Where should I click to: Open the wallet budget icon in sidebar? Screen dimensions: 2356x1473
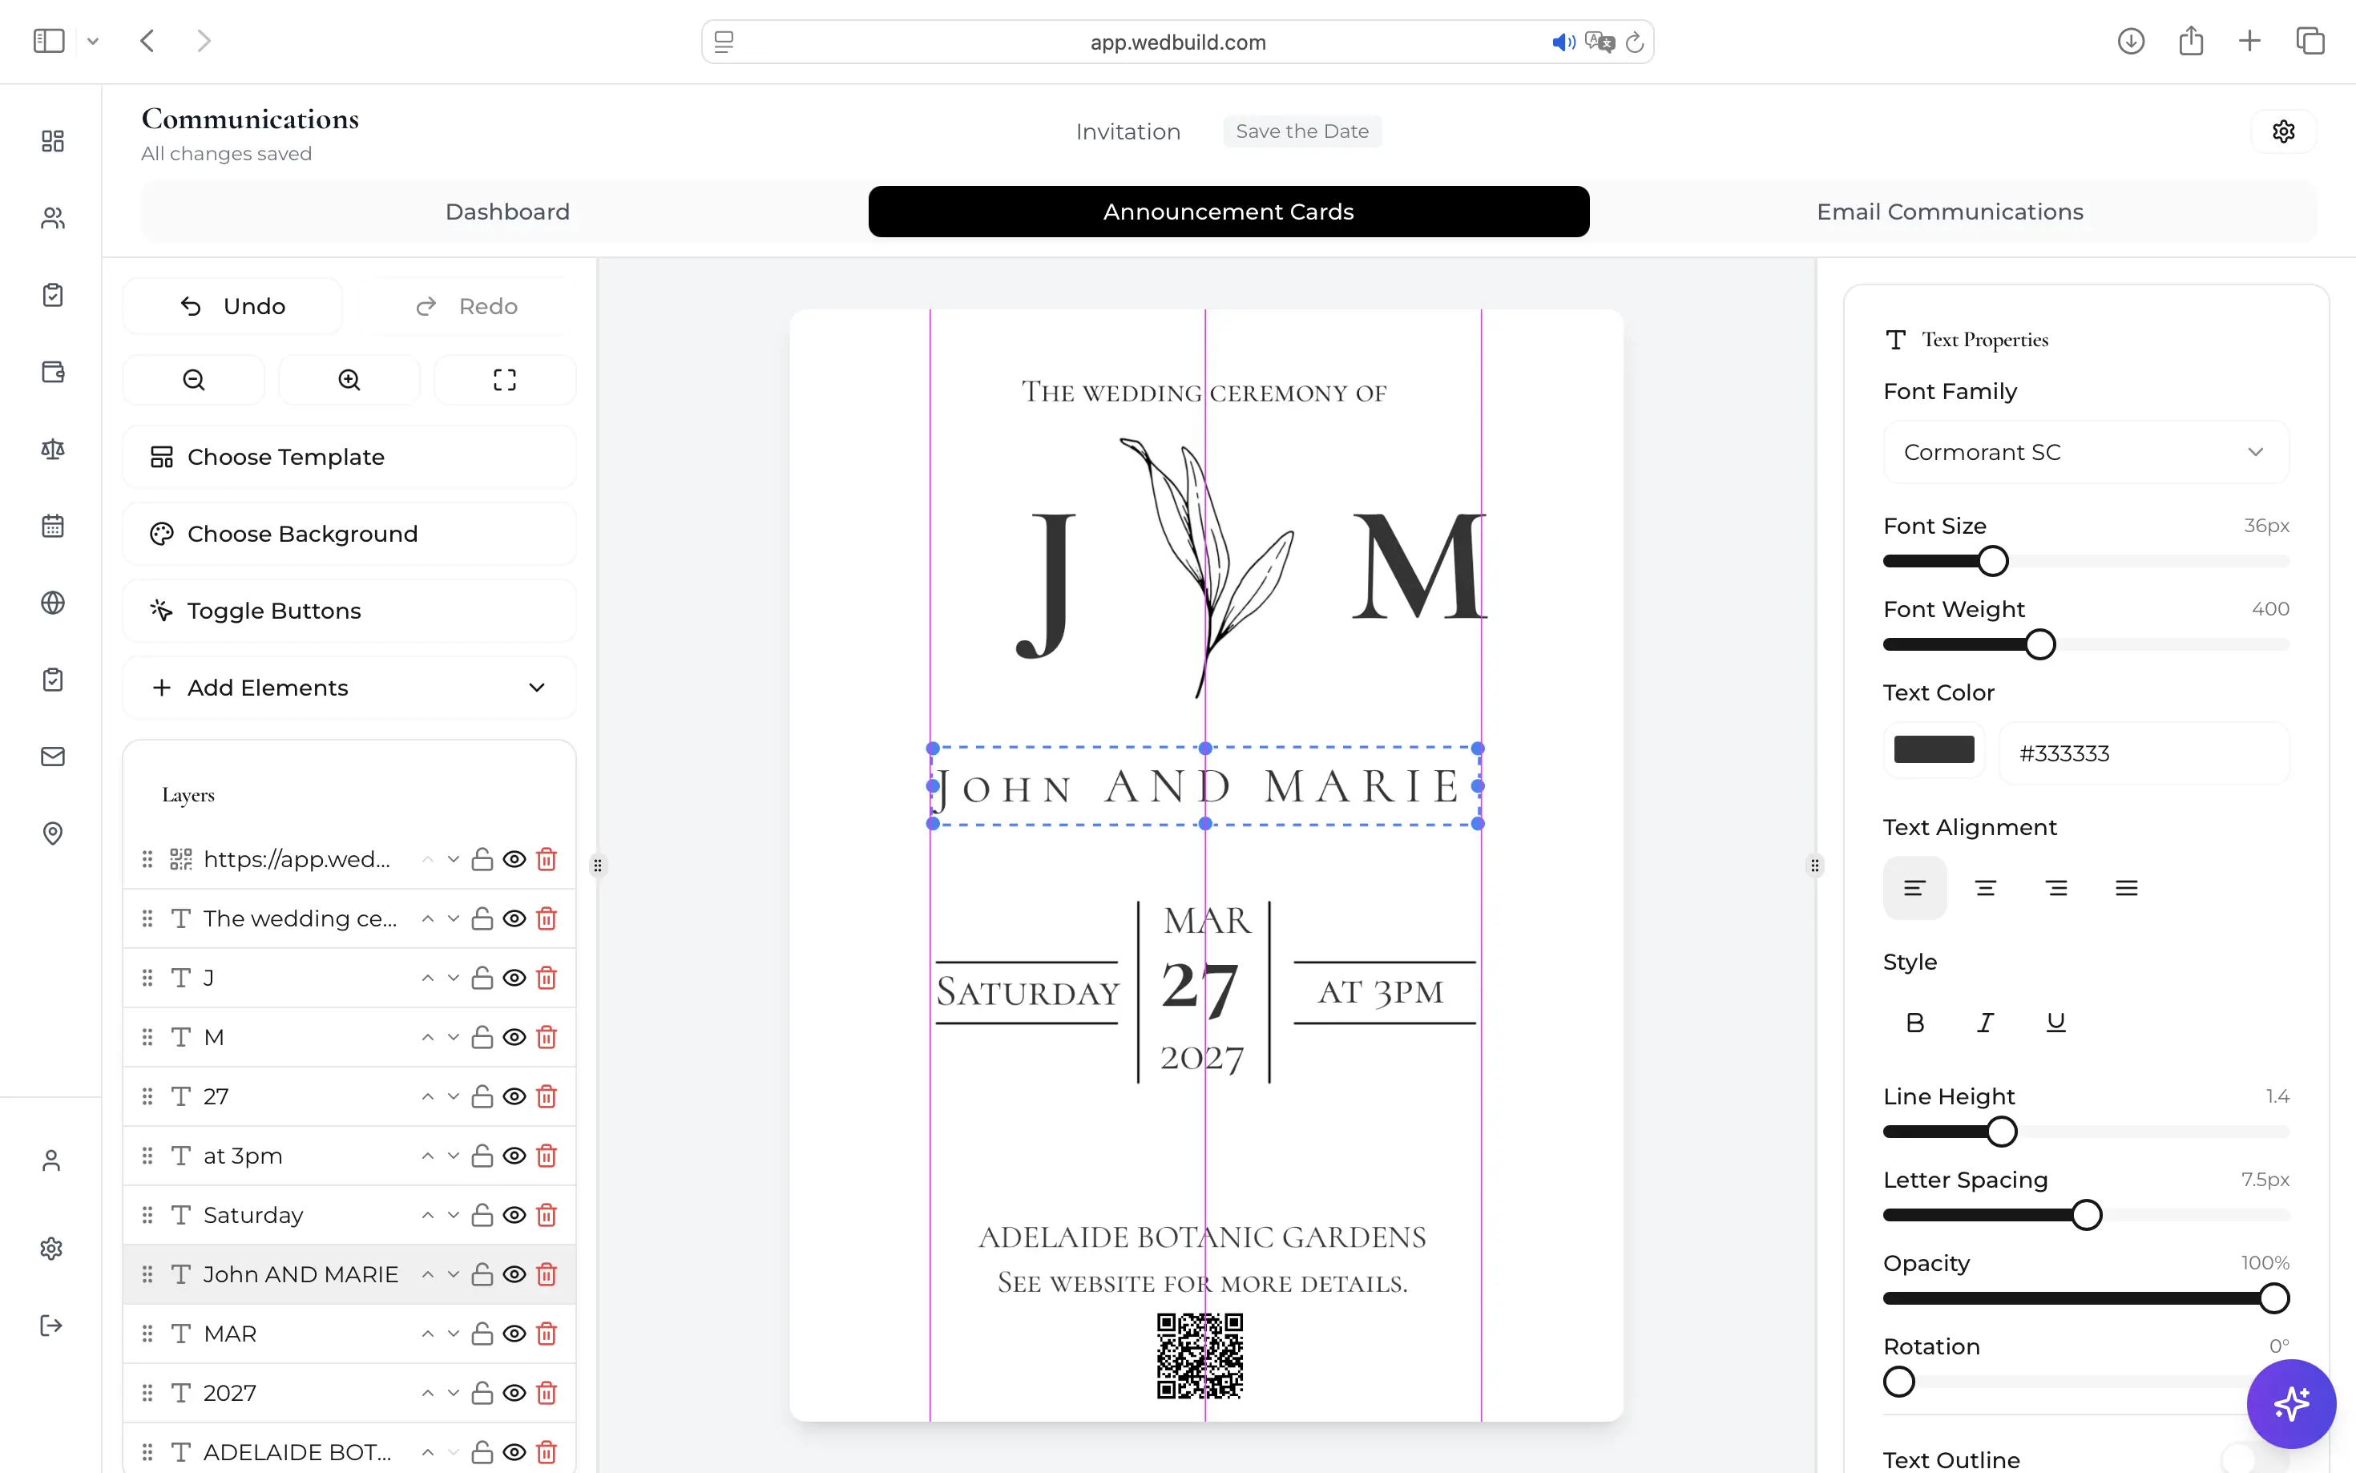coord(53,372)
